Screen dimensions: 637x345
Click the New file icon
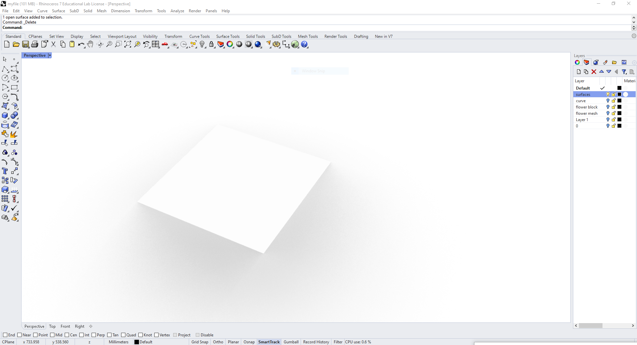[x=7, y=44]
